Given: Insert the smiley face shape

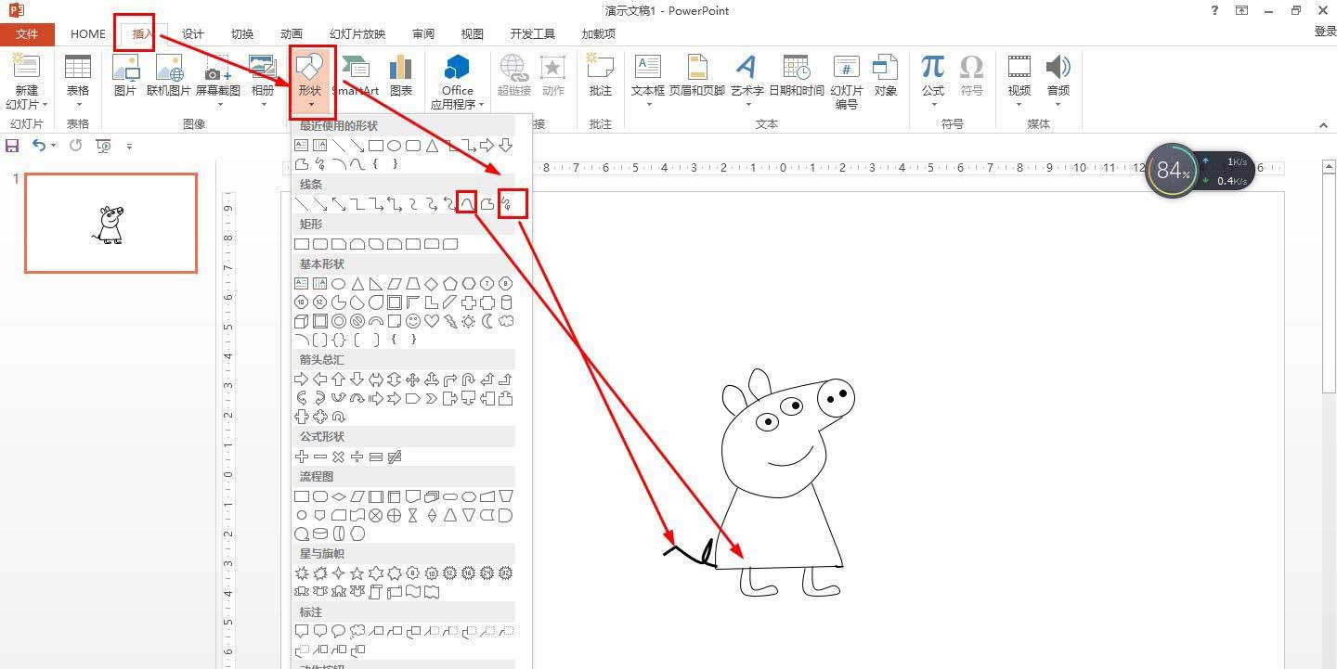Looking at the screenshot, I should 413,321.
